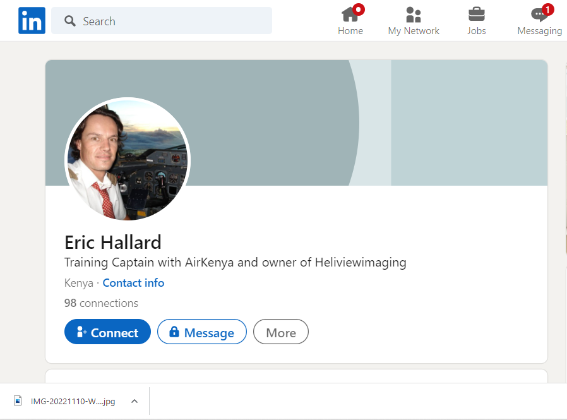Go to the Jobs briefcase icon
The height and width of the screenshot is (420, 567).
point(476,15)
